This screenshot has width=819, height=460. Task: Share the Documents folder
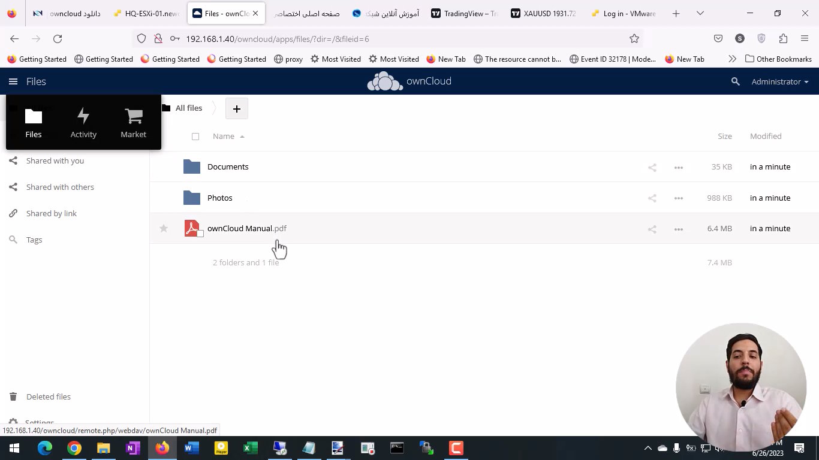click(652, 168)
